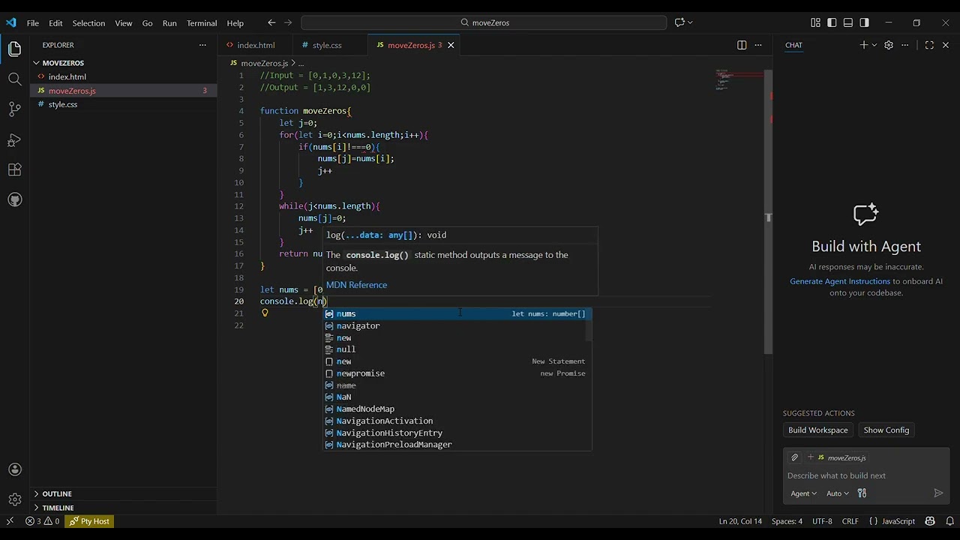
Task: Open chat panel more actions ellipsis
Action: (x=905, y=45)
